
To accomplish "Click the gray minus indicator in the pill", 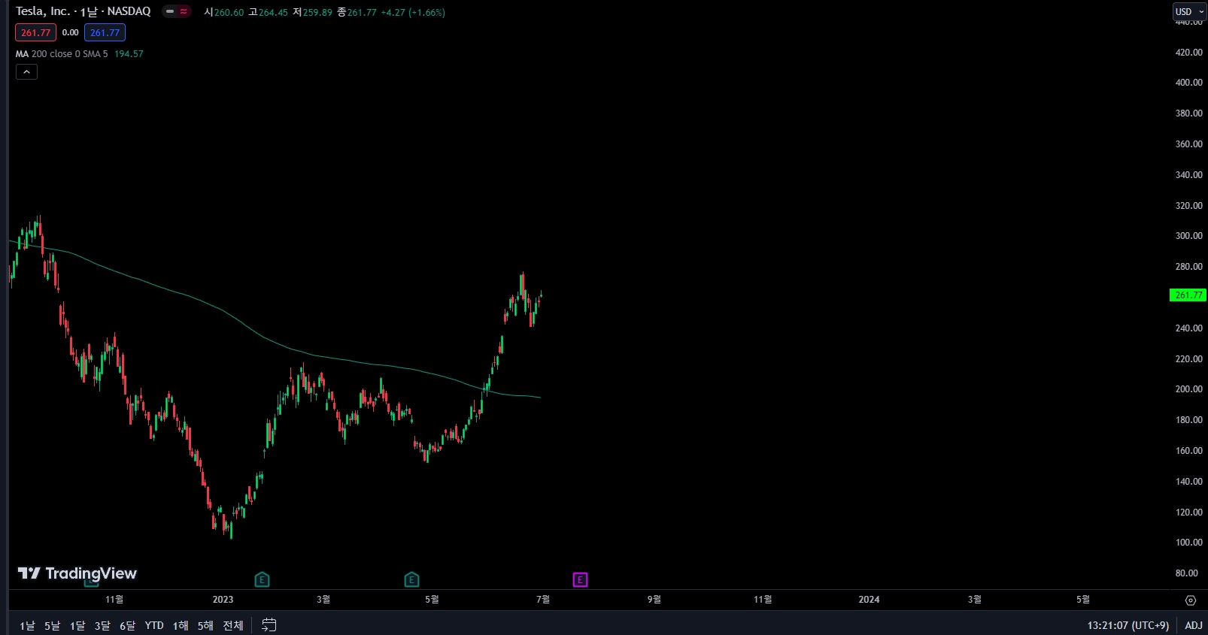I will coord(170,11).
